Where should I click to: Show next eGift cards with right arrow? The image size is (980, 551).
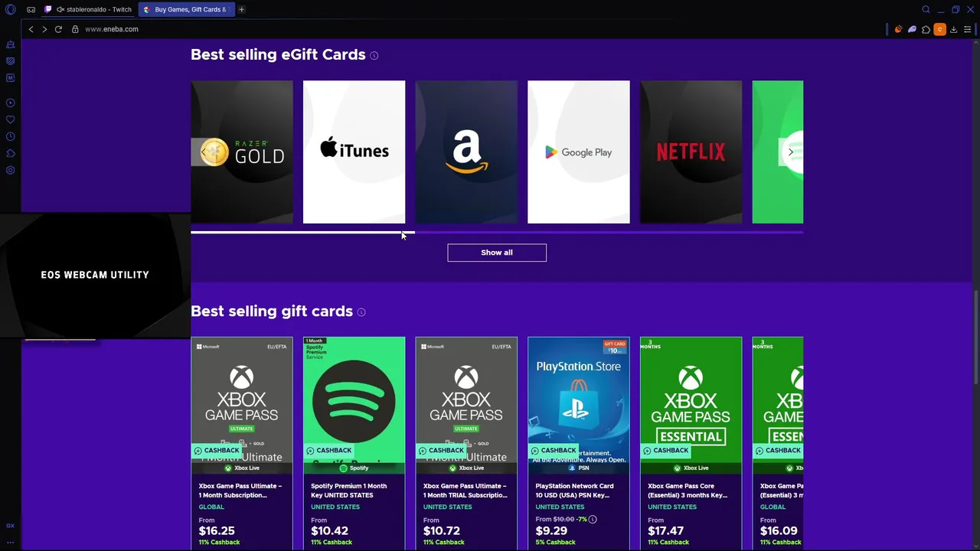coord(791,152)
